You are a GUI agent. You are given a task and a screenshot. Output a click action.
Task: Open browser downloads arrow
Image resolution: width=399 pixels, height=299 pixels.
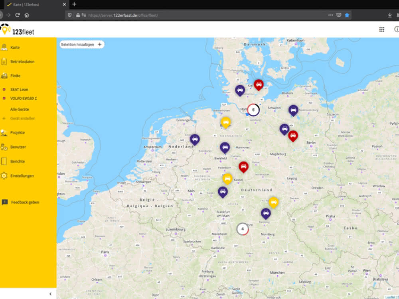pyautogui.click(x=390, y=15)
